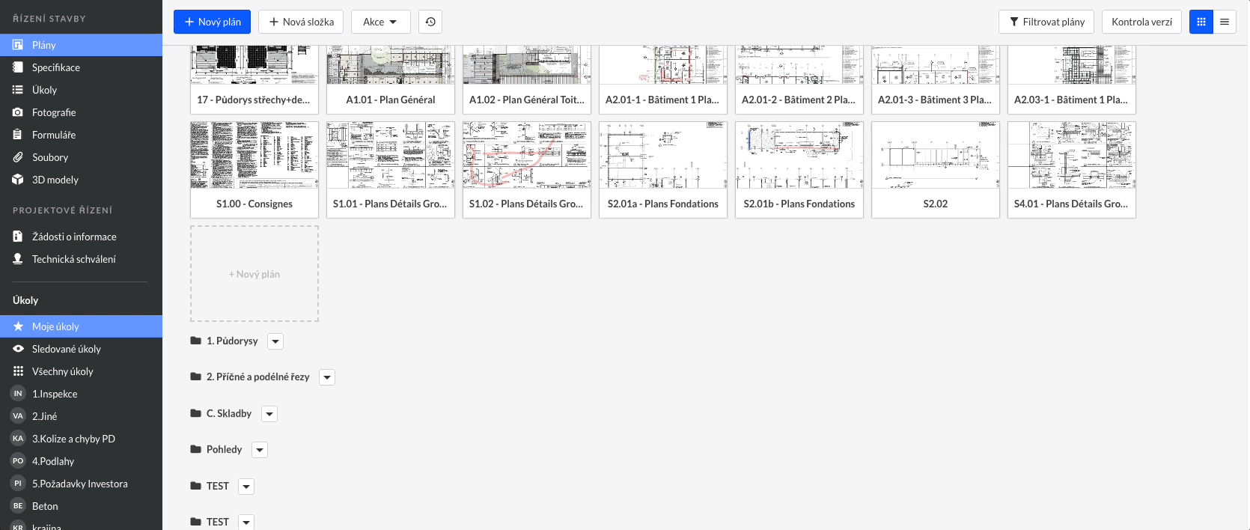The height and width of the screenshot is (530, 1250).
Task: Switch to grid view layout
Action: point(1201,22)
